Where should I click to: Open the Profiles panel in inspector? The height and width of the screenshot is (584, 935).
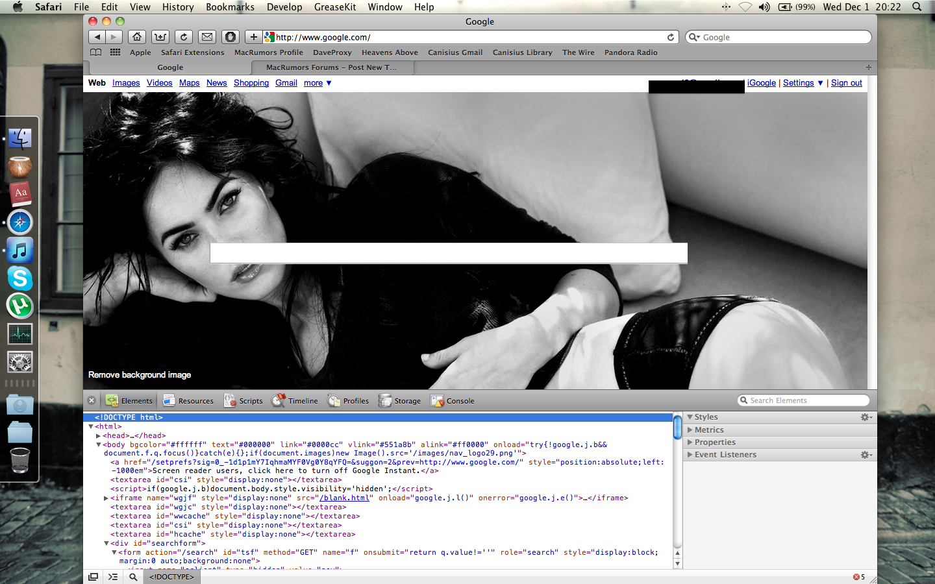[x=348, y=400]
